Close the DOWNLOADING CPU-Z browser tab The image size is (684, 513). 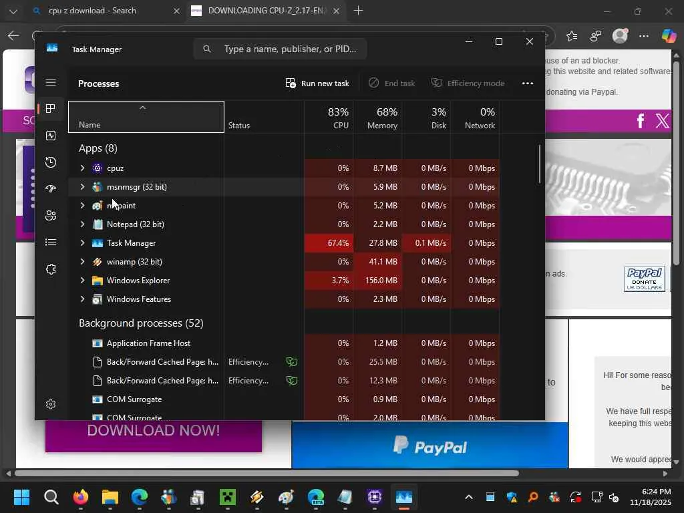(337, 11)
